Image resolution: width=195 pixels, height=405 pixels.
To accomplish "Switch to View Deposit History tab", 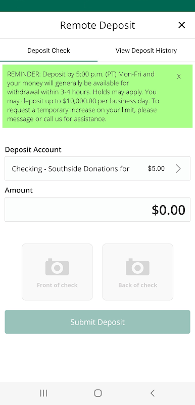I will [x=146, y=50].
